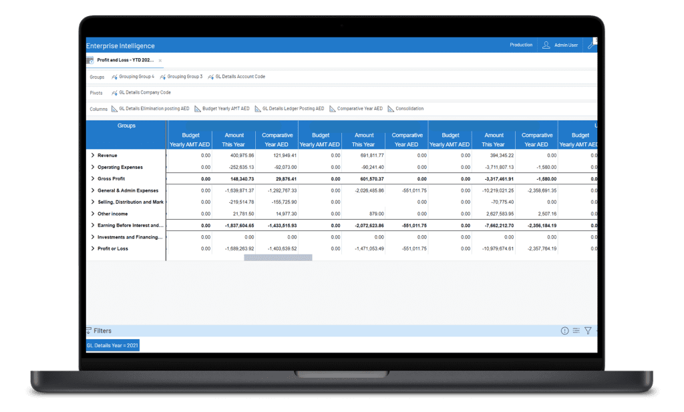Click the Groups column header

126,126
